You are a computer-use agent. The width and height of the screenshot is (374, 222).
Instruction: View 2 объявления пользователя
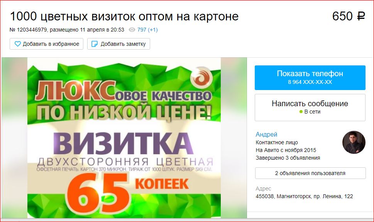coord(310,173)
